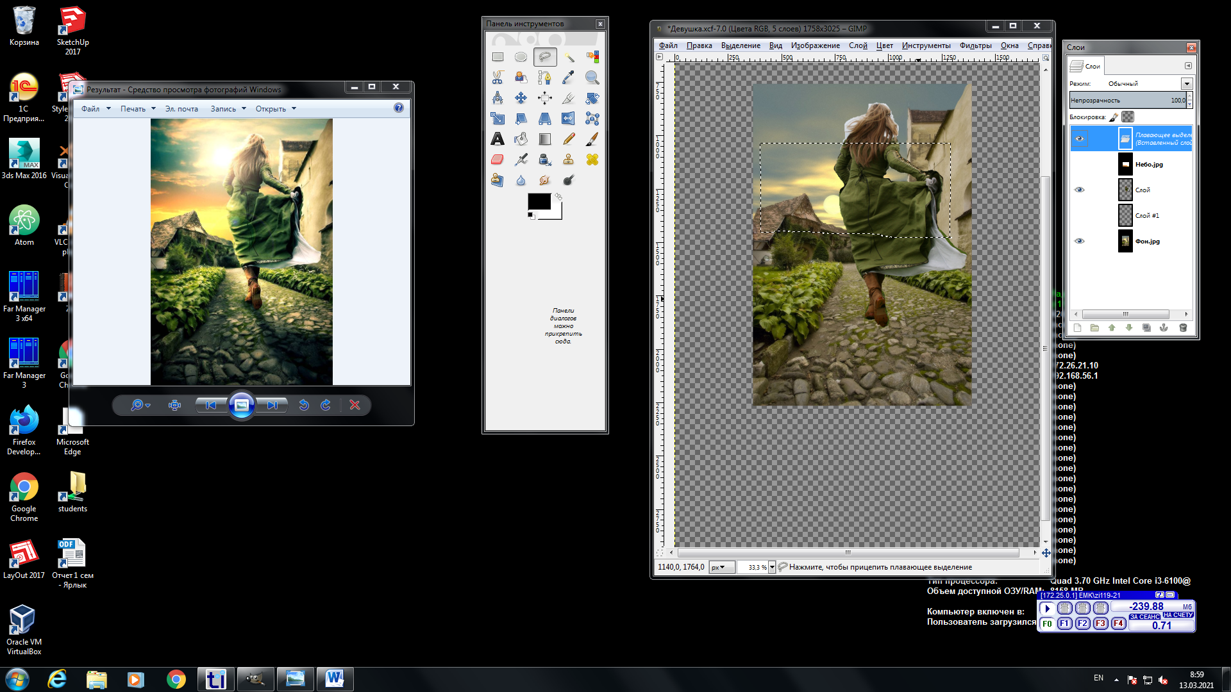The height and width of the screenshot is (692, 1231).
Task: Open the layer mode Обычный dropdown
Action: (x=1187, y=84)
